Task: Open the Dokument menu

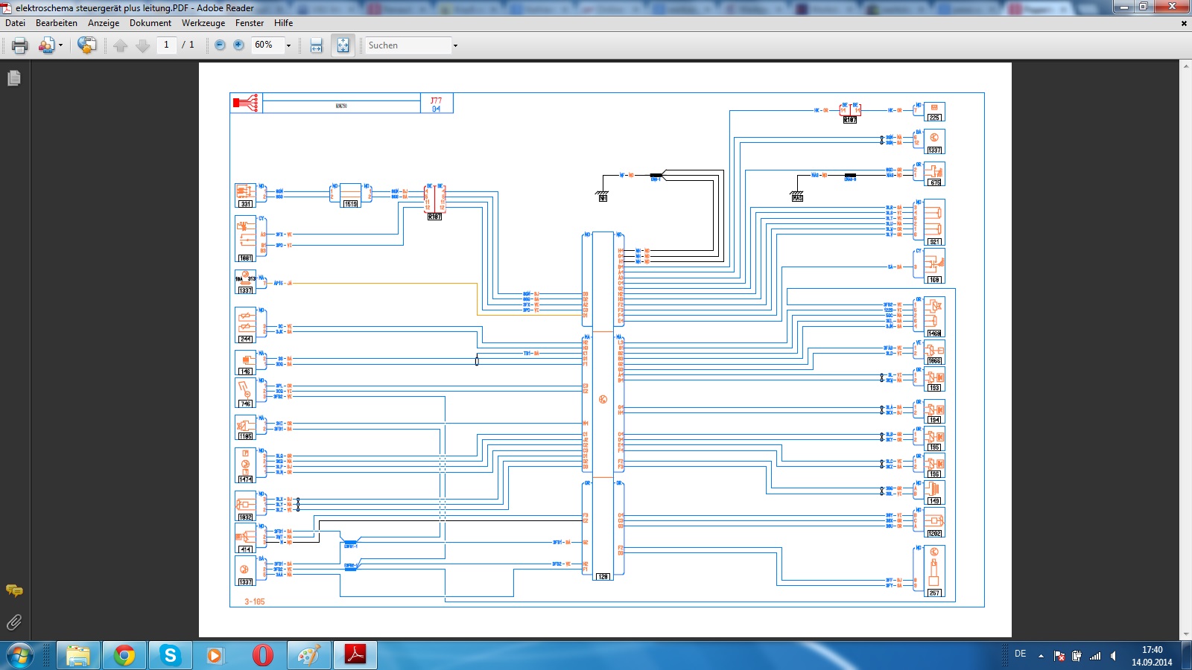Action: coord(150,23)
